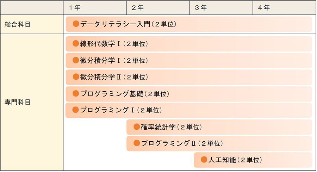This screenshot has width=317, height=172.
Task: Open the 線形代数学Ⅰ（2単位） course text
Action: (x=114, y=43)
